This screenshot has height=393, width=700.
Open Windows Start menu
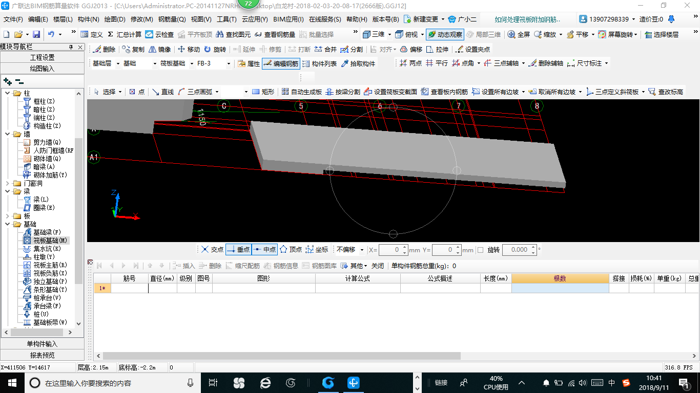(x=11, y=382)
